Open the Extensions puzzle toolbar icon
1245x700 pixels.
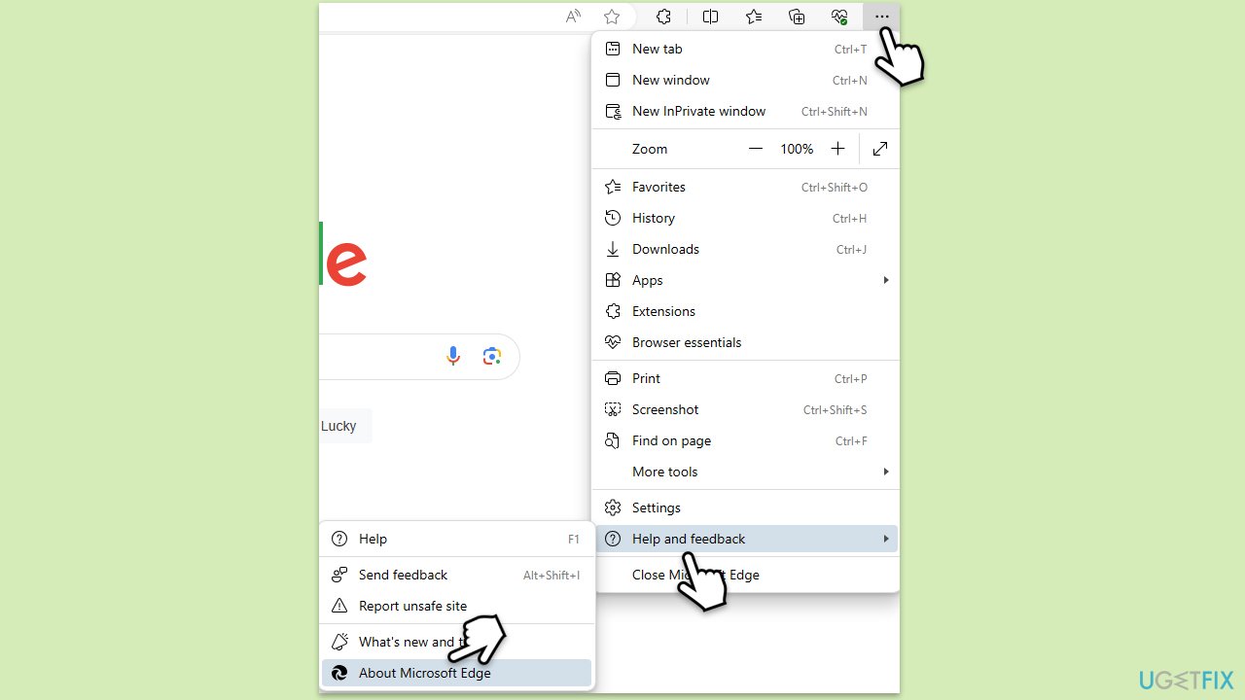[x=664, y=17]
